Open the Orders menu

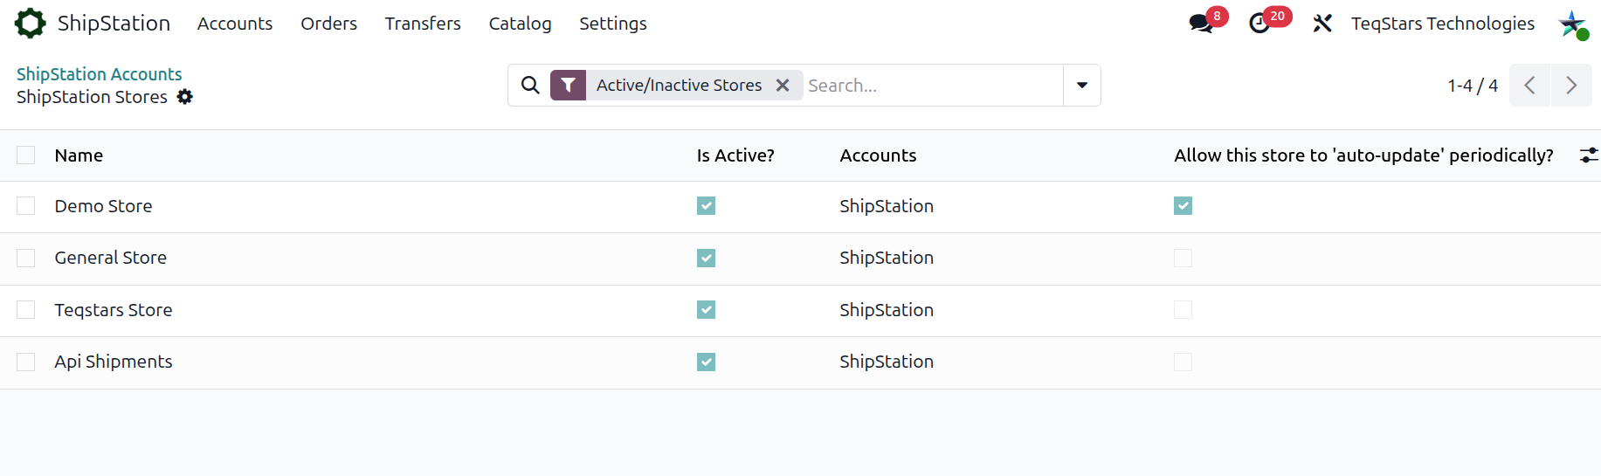tap(328, 24)
